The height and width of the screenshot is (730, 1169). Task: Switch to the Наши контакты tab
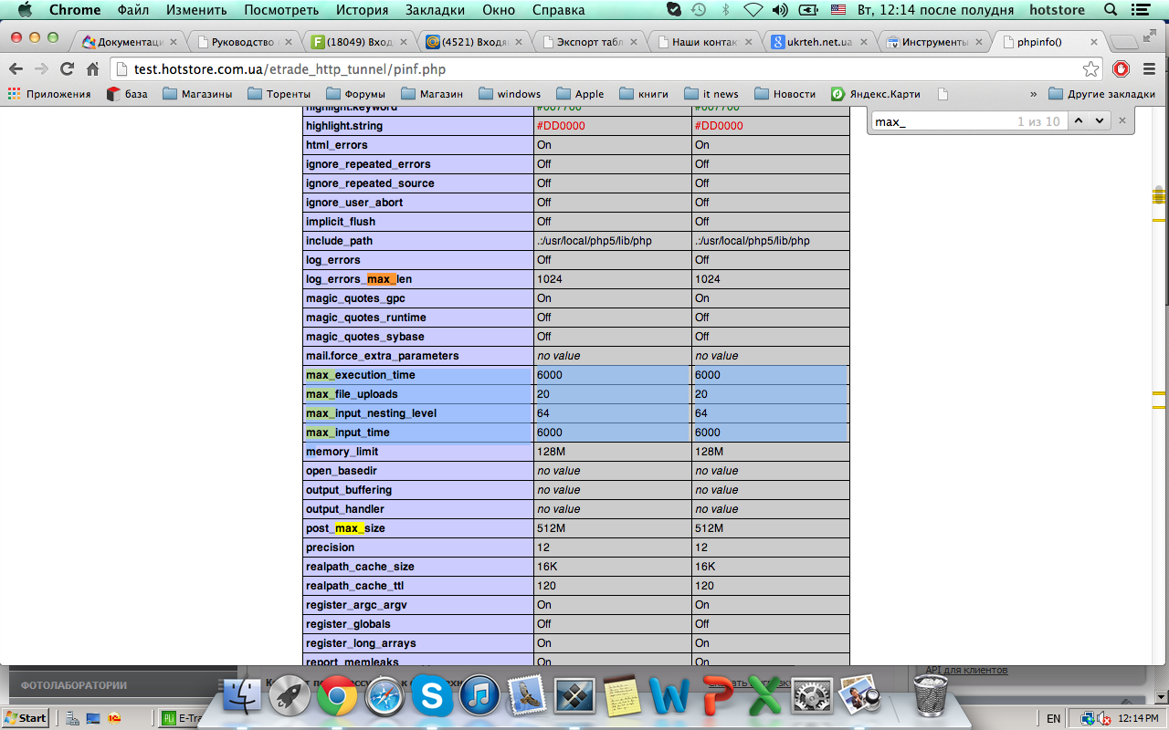click(x=703, y=42)
